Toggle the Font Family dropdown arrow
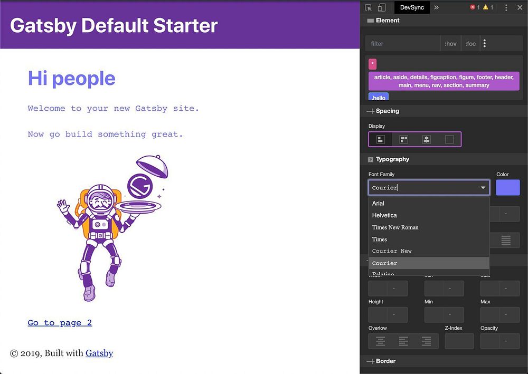This screenshot has width=528, height=374. pyautogui.click(x=483, y=188)
